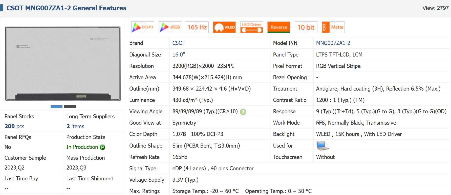This screenshot has width=451, height=195.
Task: Click the 89/89/89/89 viewing angle value
Action: (x=205, y=112)
